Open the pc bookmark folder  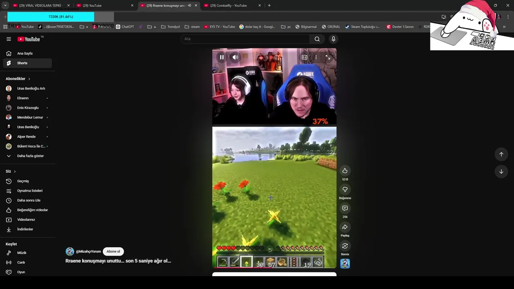(286, 27)
